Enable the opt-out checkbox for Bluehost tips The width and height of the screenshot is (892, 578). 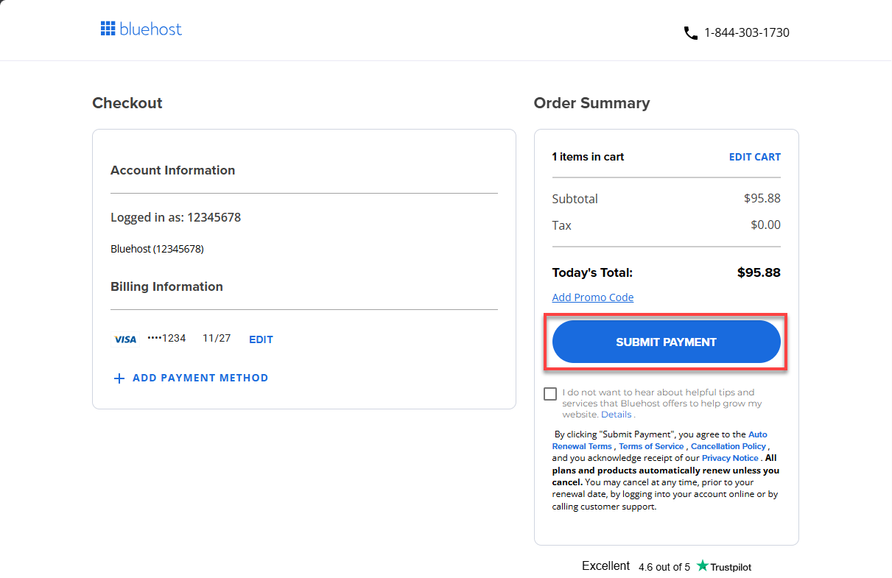549,393
